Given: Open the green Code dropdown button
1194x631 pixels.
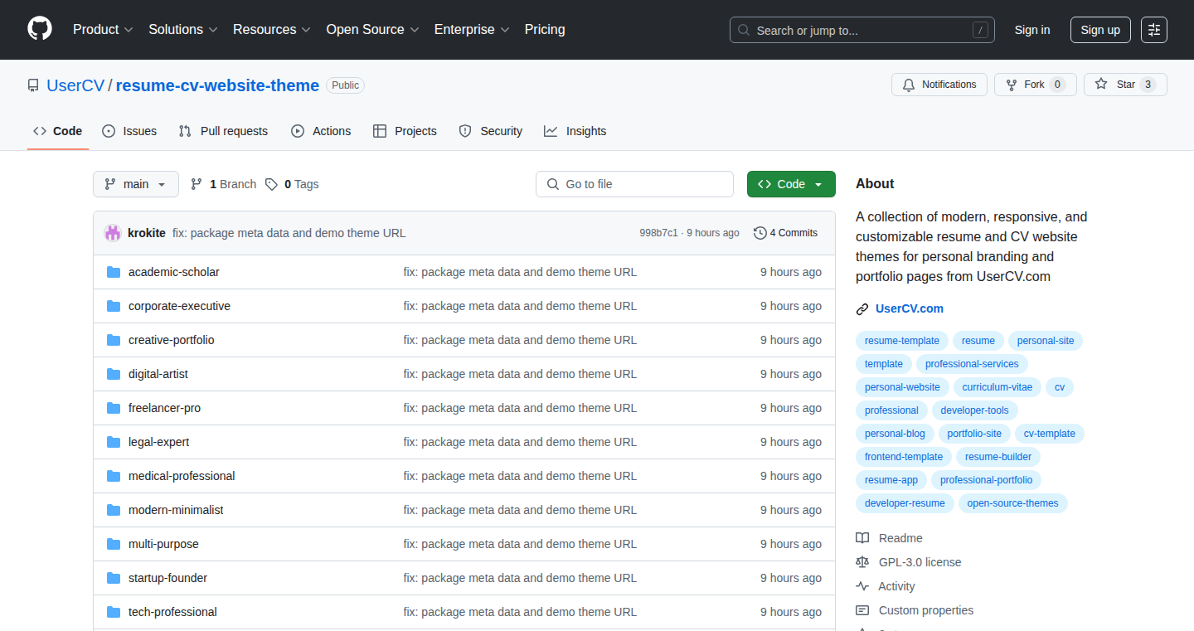Looking at the screenshot, I should point(791,184).
